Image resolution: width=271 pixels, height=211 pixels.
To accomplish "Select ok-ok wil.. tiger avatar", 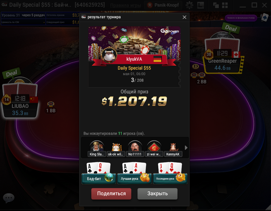I will 116,149.
